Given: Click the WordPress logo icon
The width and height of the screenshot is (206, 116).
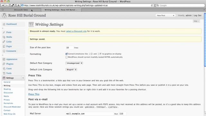Looking at the screenshot, I should point(4,15).
